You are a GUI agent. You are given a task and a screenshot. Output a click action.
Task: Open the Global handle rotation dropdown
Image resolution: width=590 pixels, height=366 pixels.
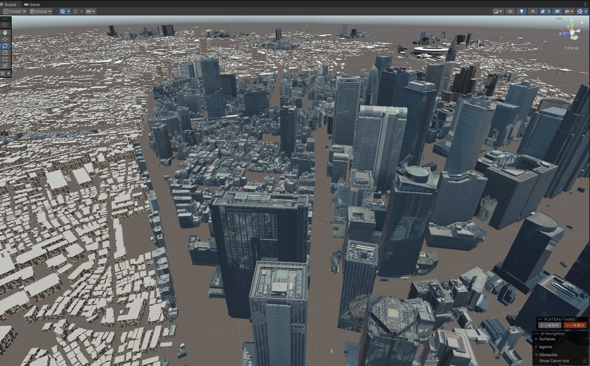pos(41,11)
